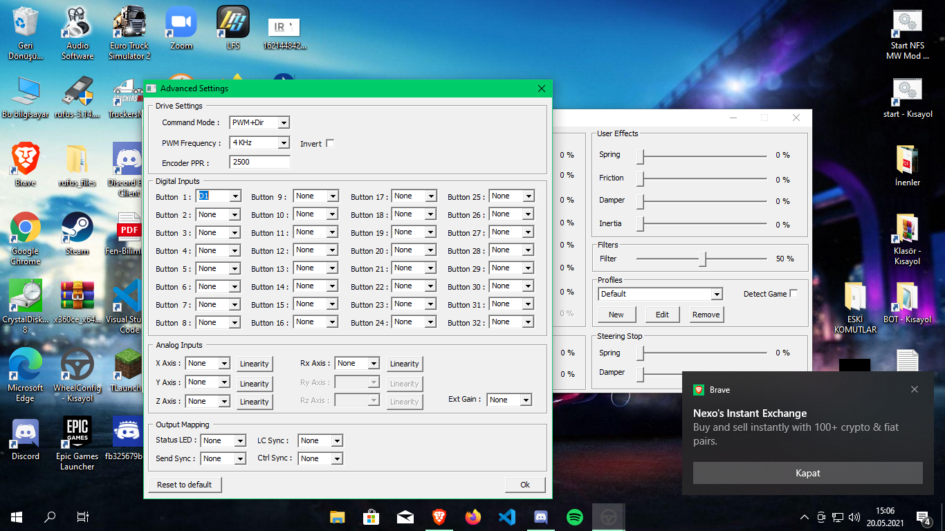The height and width of the screenshot is (531, 945).
Task: Open ESKİ KOMUTLAR folder on desktop
Action: 855,308
